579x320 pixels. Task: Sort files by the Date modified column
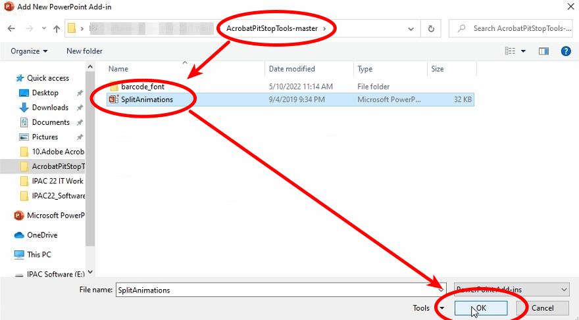pyautogui.click(x=291, y=69)
